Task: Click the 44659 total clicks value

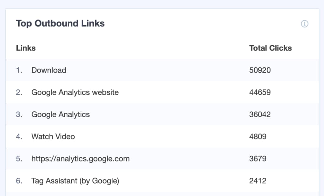Action: (260, 92)
